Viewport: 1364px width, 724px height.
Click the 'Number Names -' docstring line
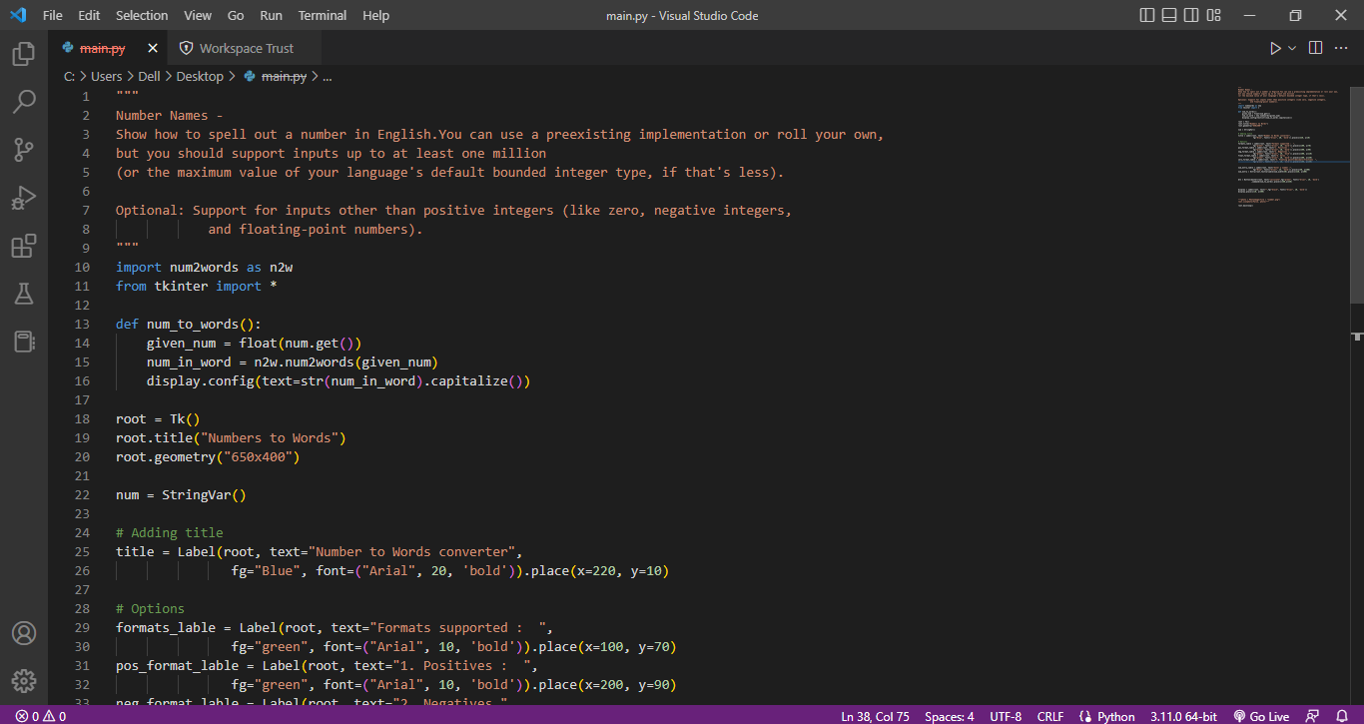point(170,116)
